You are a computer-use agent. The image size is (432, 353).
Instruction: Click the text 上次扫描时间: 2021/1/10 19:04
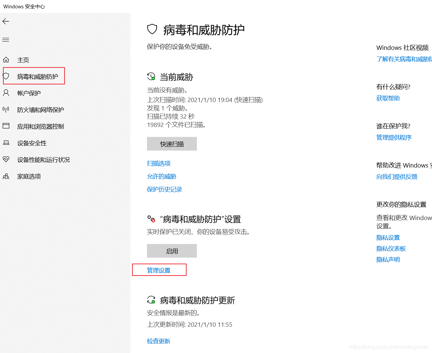(x=190, y=100)
